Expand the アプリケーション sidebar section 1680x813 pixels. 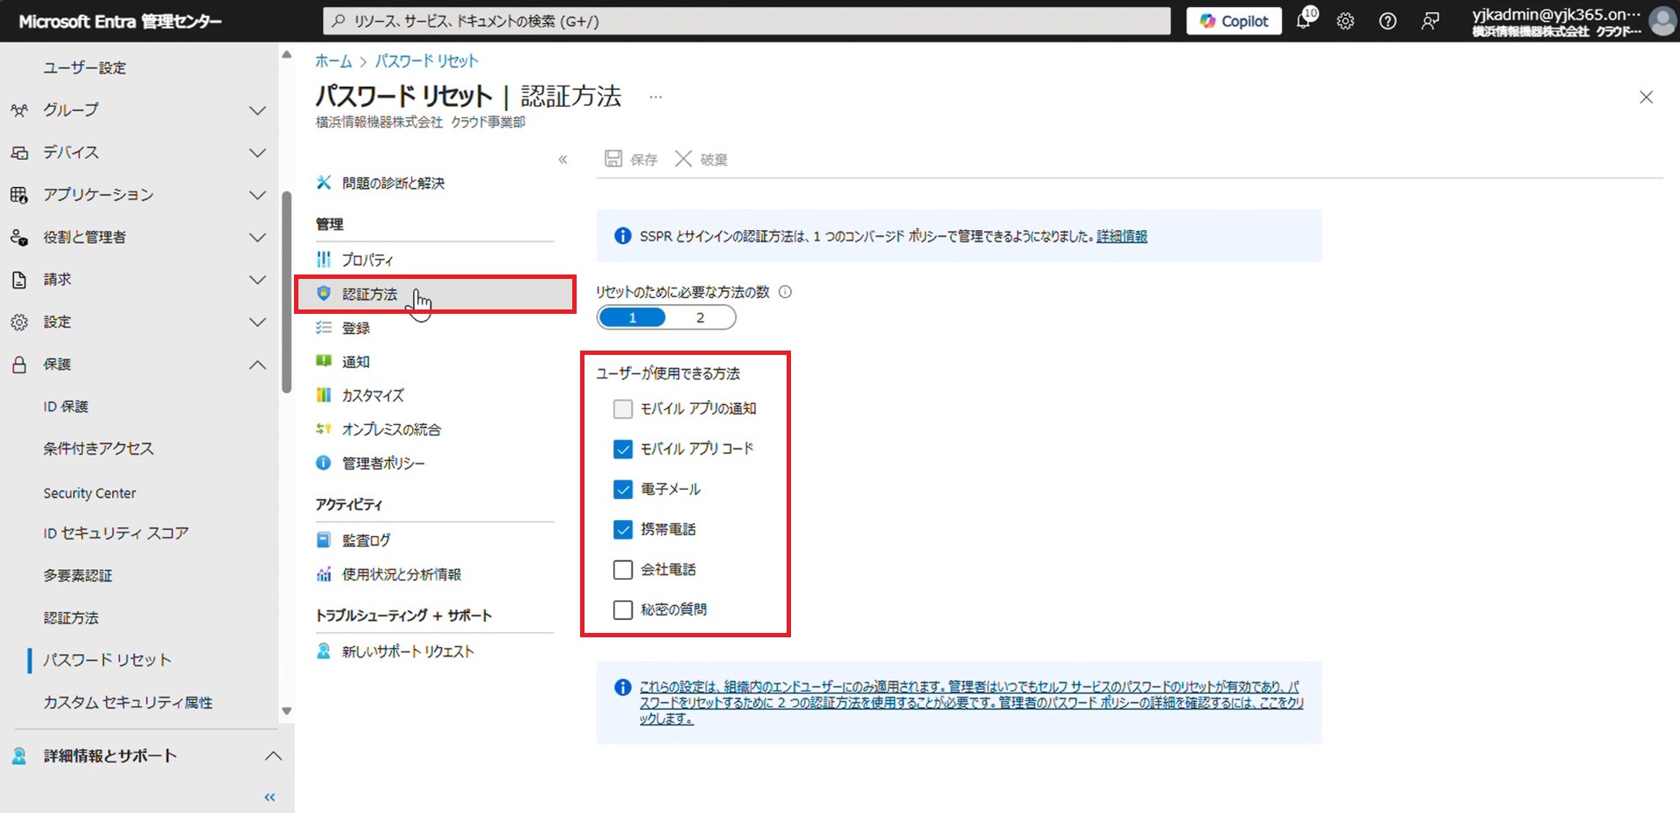point(257,195)
